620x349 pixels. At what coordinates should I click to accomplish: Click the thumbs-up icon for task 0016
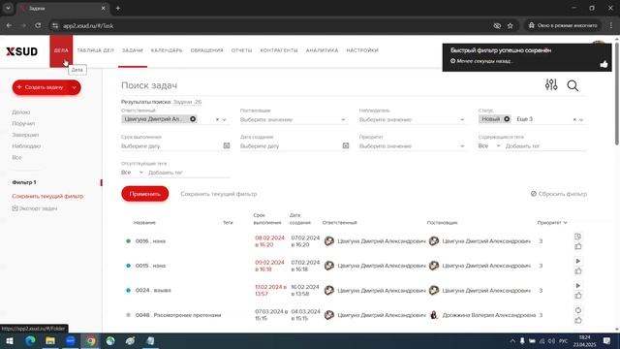click(x=578, y=246)
